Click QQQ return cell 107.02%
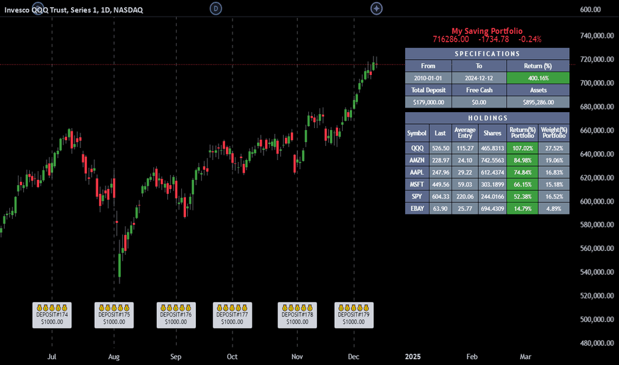This screenshot has height=365, width=619. tap(522, 149)
